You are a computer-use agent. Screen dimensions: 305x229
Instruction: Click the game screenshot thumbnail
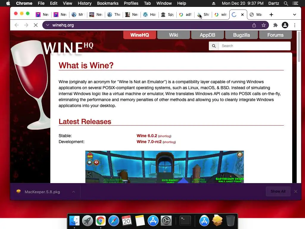(x=164, y=167)
